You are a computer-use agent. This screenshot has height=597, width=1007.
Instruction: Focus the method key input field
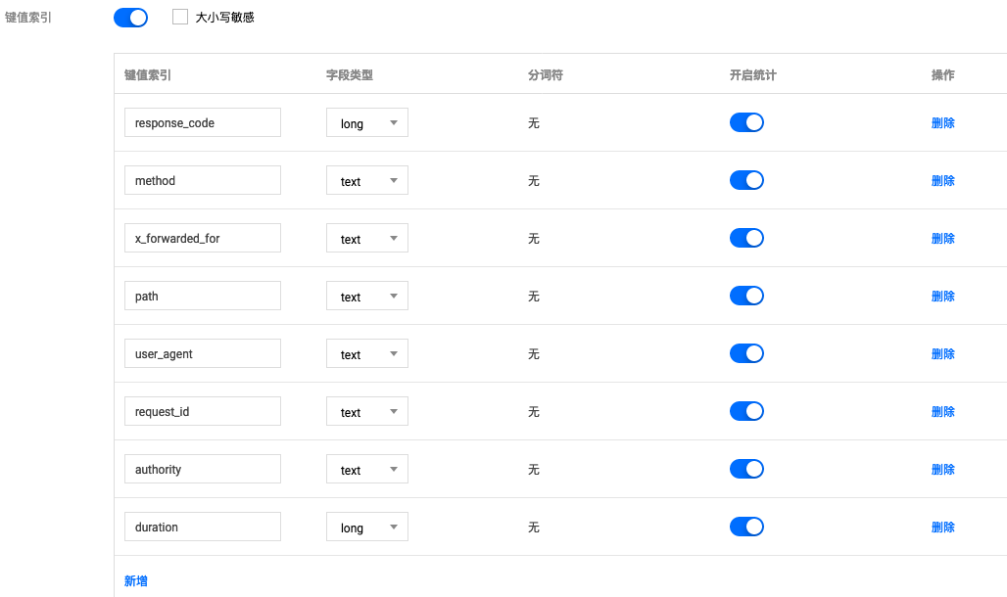coord(203,180)
